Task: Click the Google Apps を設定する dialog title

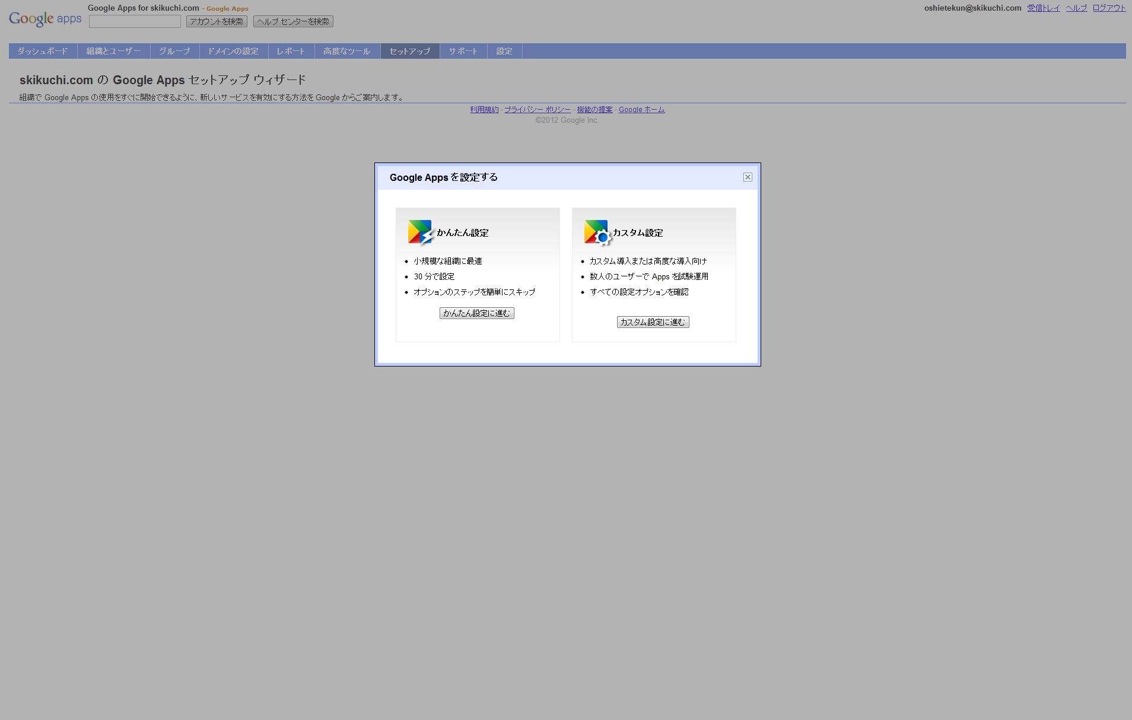Action: [x=444, y=177]
